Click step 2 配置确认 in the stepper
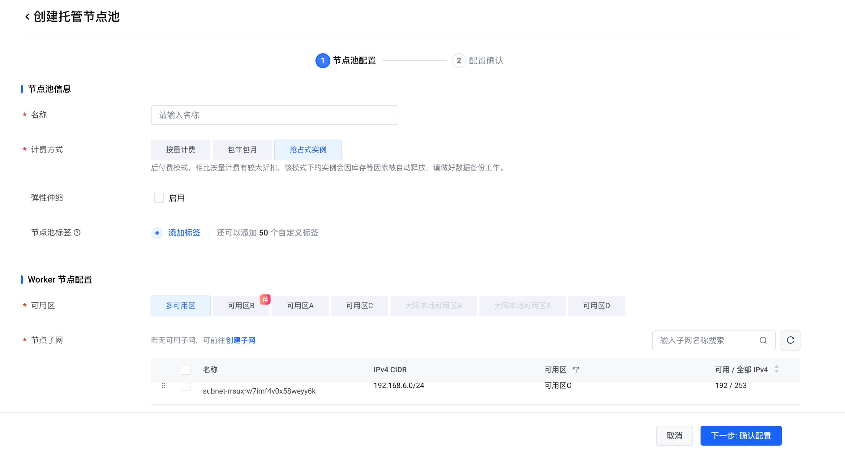Screen dimensions: 845x453 coord(478,61)
